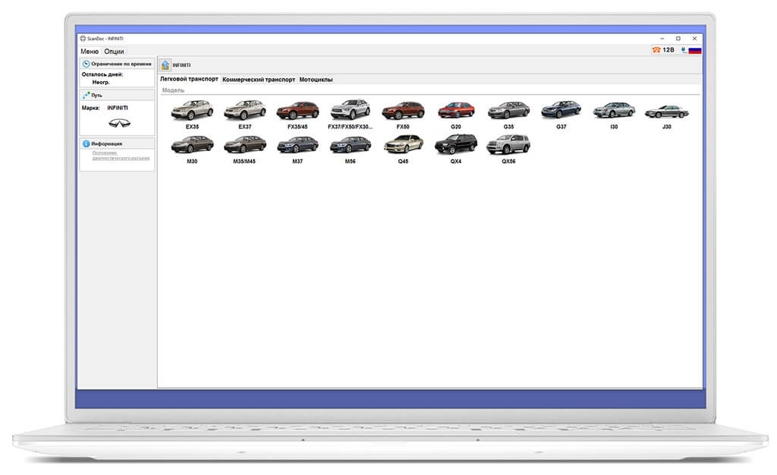Screen dimensions: 777x475
Task: Select the red G20 car
Action: click(456, 115)
